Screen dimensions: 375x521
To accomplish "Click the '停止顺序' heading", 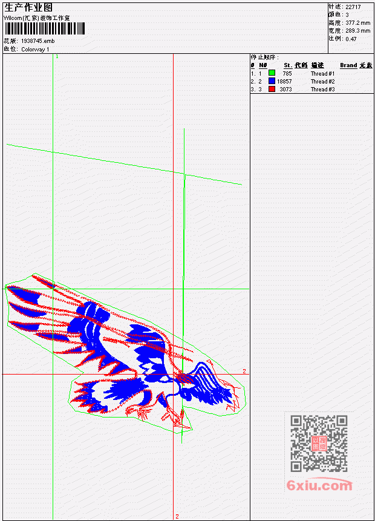I will 264,57.
